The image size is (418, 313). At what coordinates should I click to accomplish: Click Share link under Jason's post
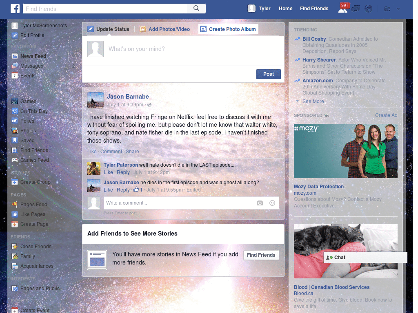coord(132,152)
